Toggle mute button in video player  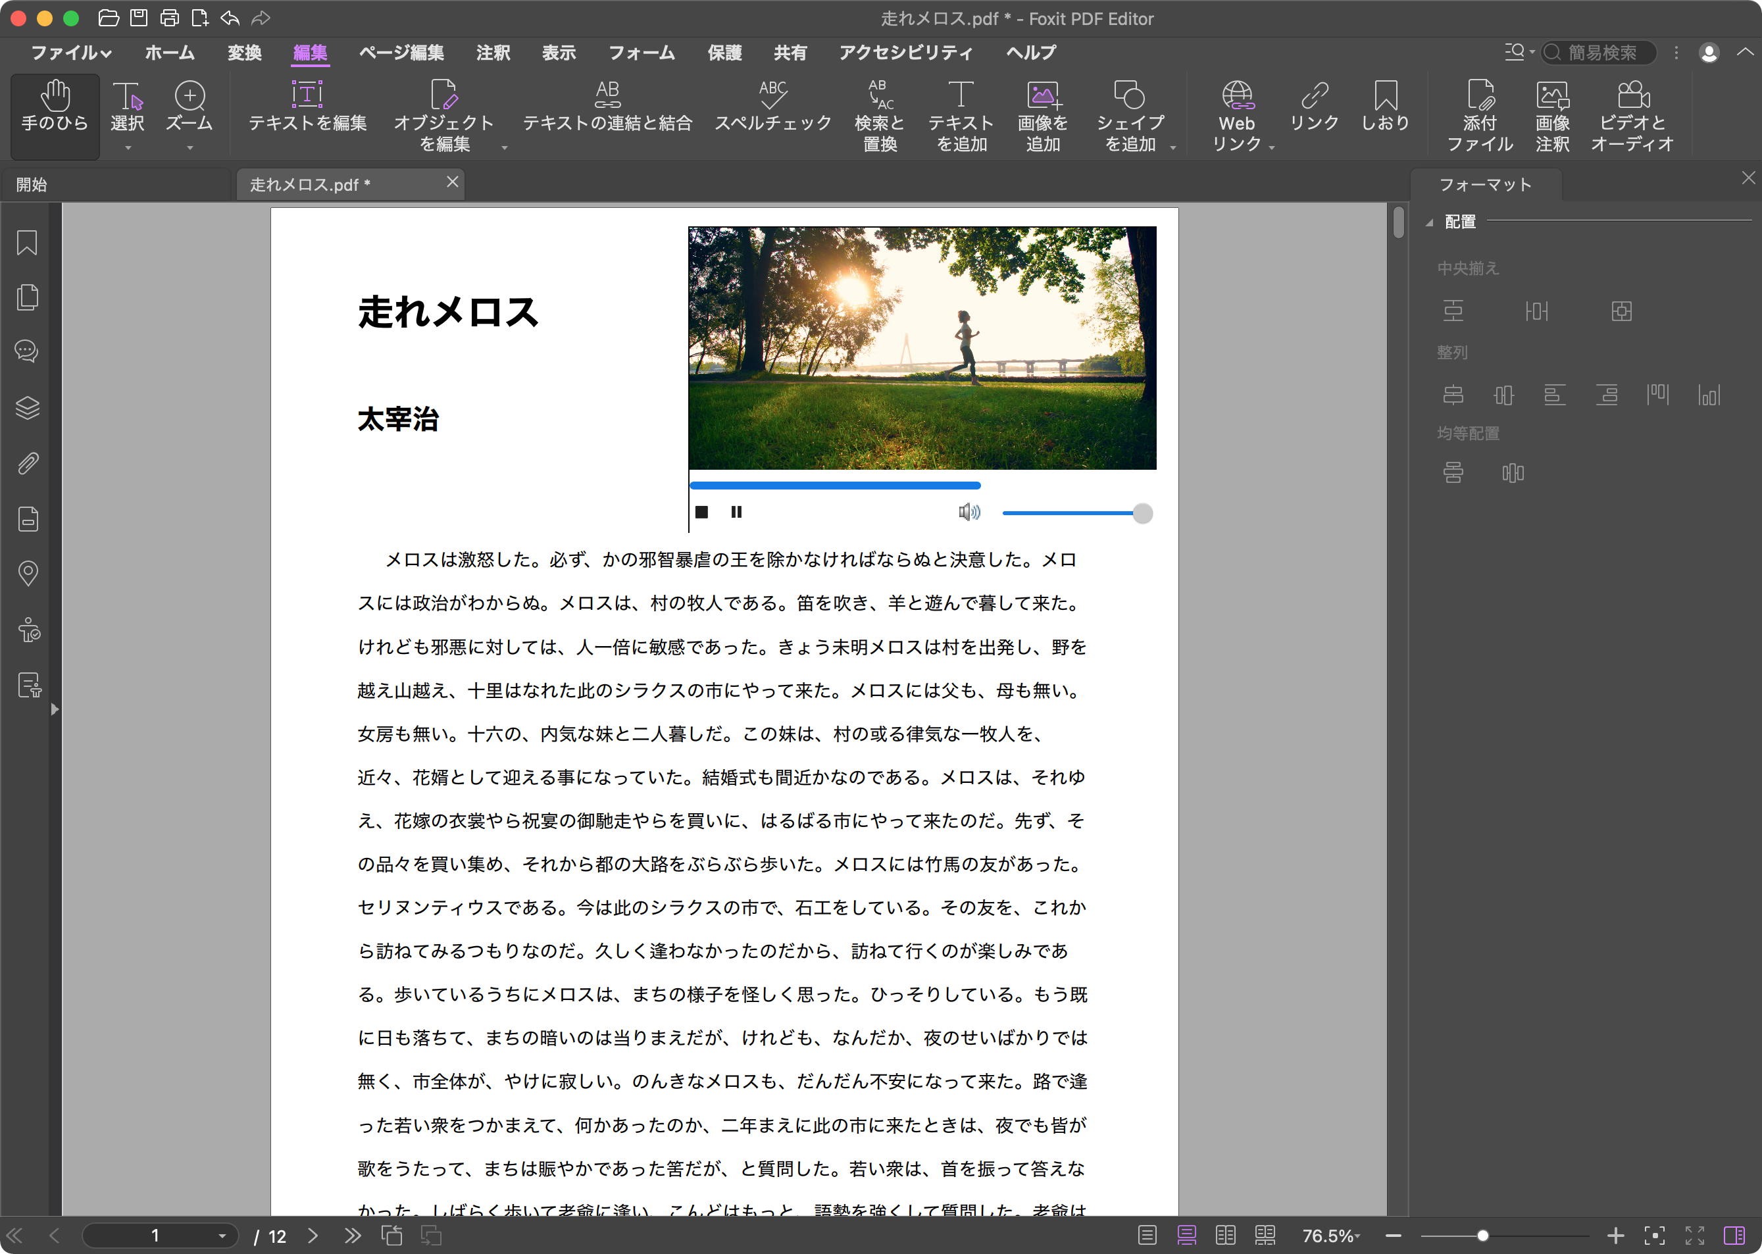pos(965,512)
